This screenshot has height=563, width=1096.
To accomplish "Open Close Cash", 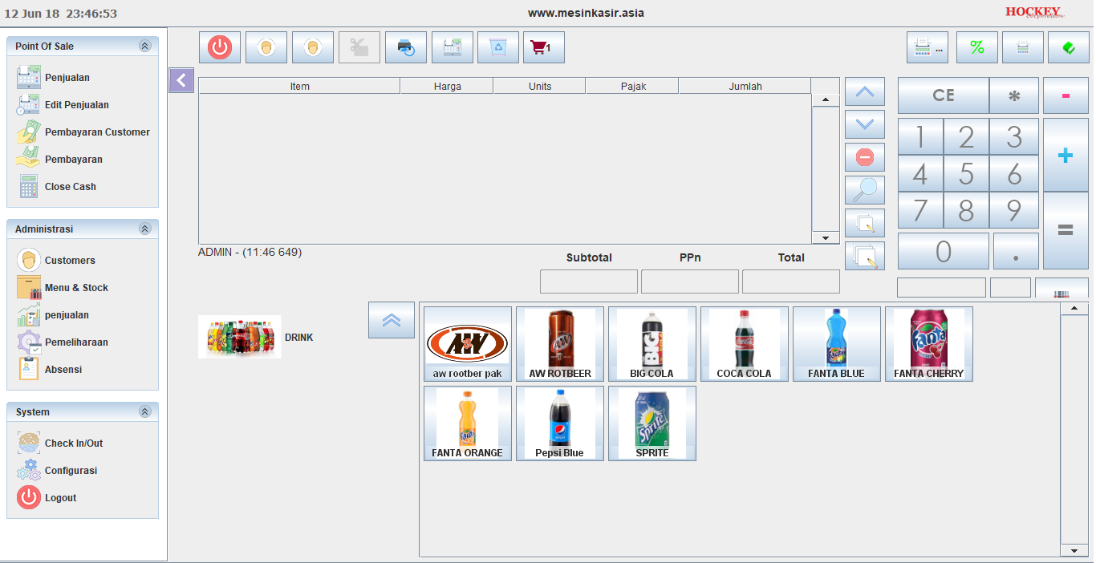I will 56,187.
